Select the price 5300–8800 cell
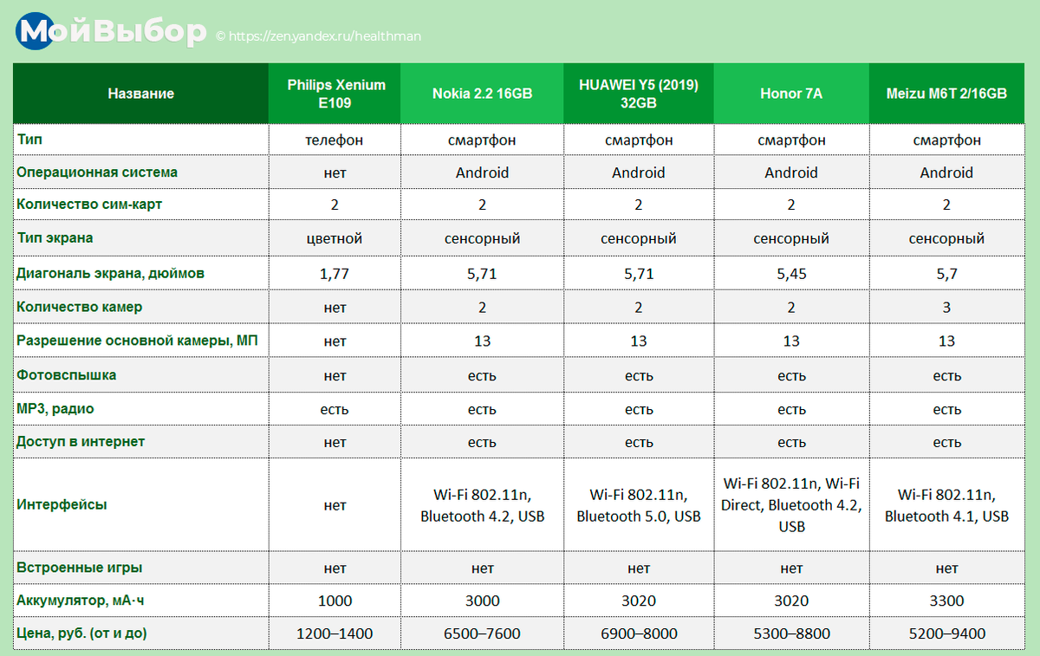Viewport: 1040px width, 656px height. 791,634
